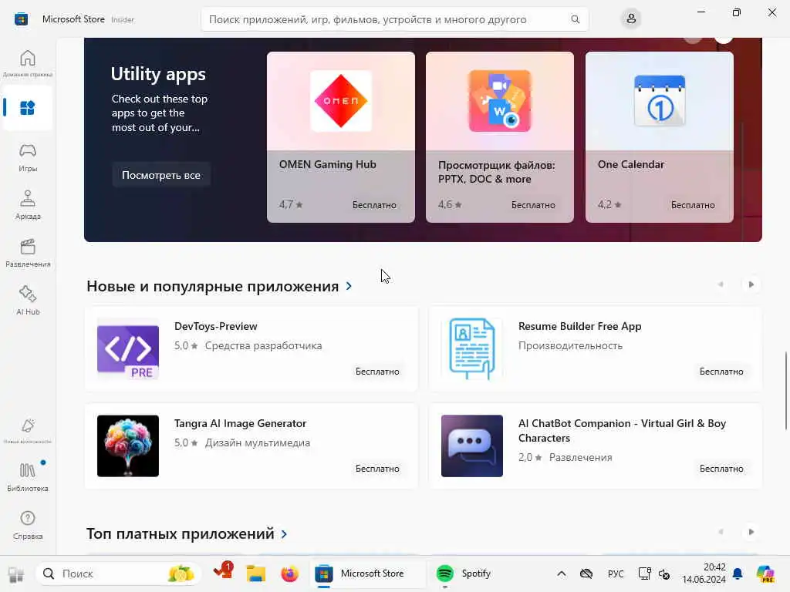Viewport: 790px width, 592px height.
Task: Open the red checkmark app with badge in taskbar
Action: 223,572
